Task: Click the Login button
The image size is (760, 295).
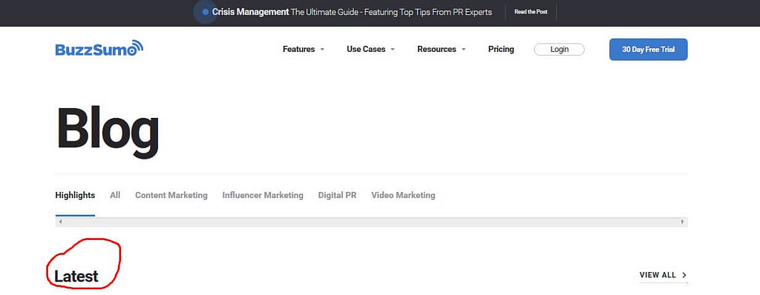Action: pos(560,50)
